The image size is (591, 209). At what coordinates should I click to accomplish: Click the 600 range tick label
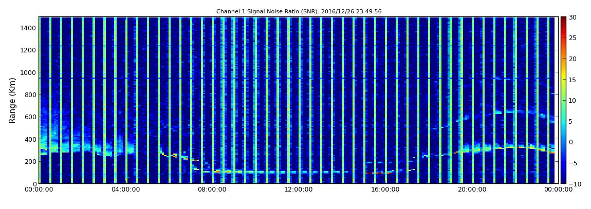pyautogui.click(x=30, y=117)
